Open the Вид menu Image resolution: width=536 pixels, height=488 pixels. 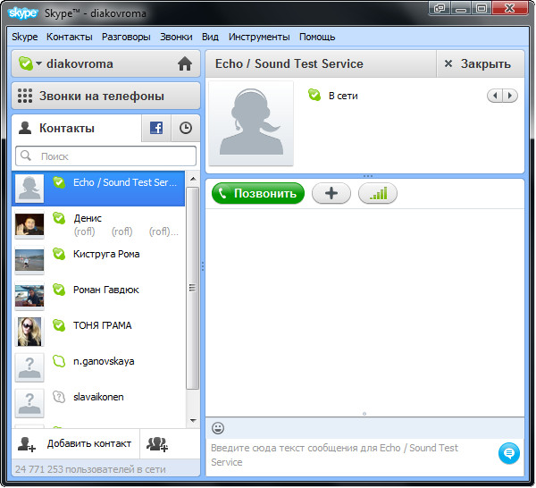[210, 37]
